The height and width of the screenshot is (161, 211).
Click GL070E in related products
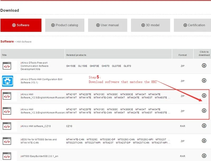tap(116, 66)
